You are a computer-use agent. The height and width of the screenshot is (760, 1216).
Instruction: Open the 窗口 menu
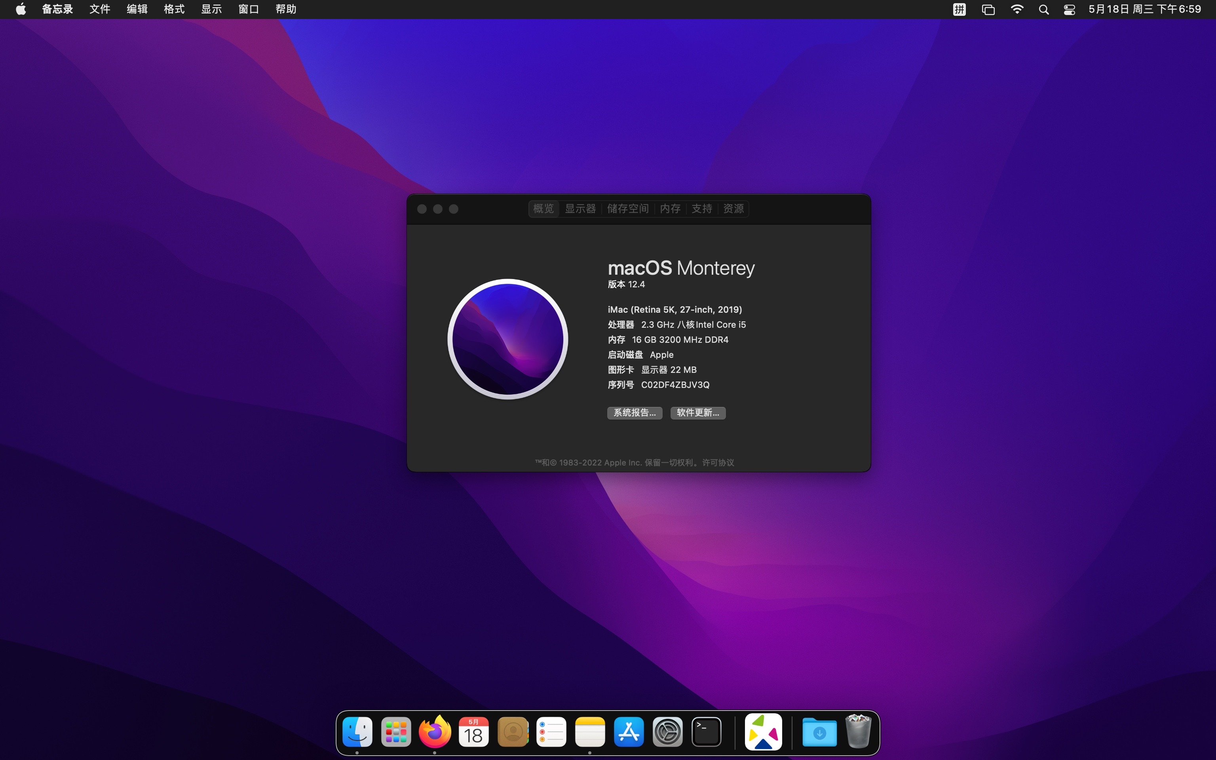point(248,9)
